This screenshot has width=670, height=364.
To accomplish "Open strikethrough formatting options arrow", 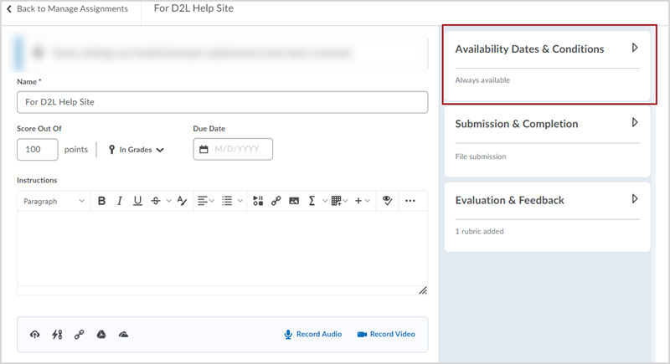I will (x=169, y=201).
